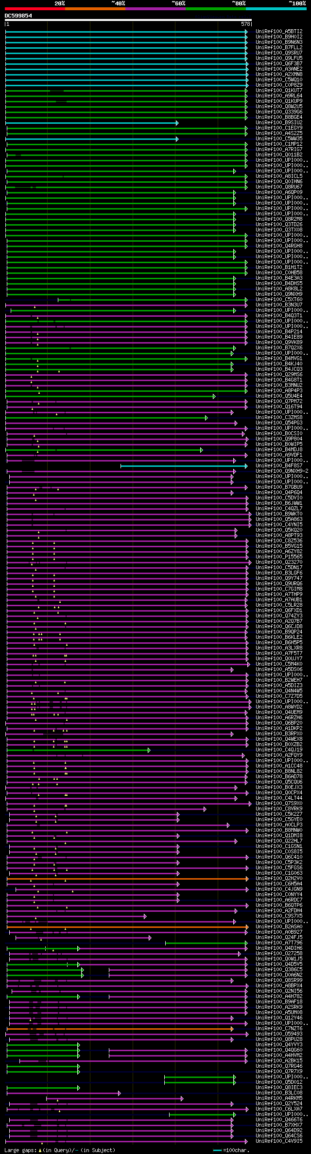Click the '=100char.' scale legend text
This screenshot has width=311, height=1154.
[236, 1150]
